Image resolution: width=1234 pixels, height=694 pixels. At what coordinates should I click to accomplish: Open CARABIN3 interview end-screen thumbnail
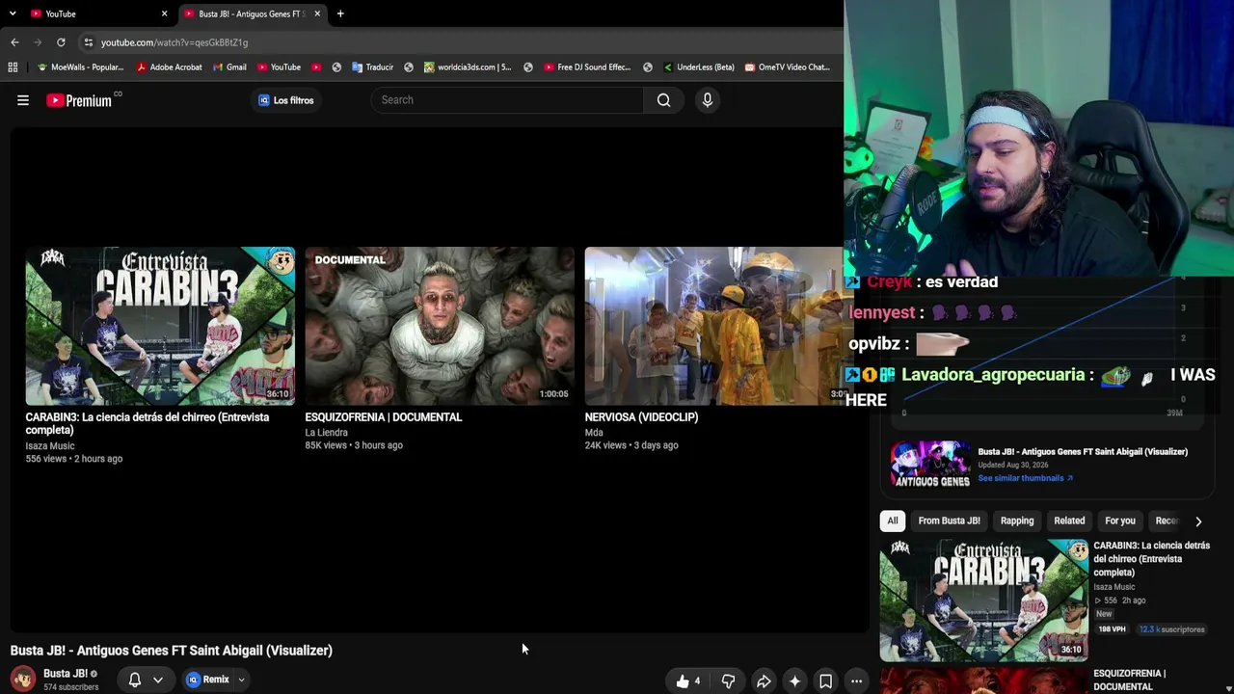click(x=160, y=326)
